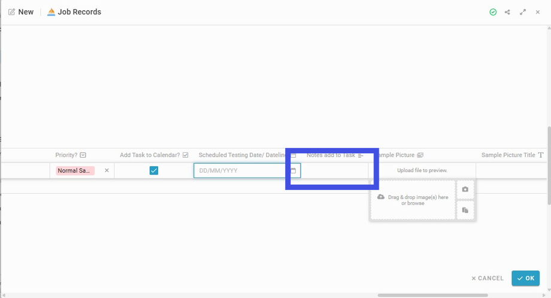Open the share icon in header
551x298 pixels.
coord(507,12)
